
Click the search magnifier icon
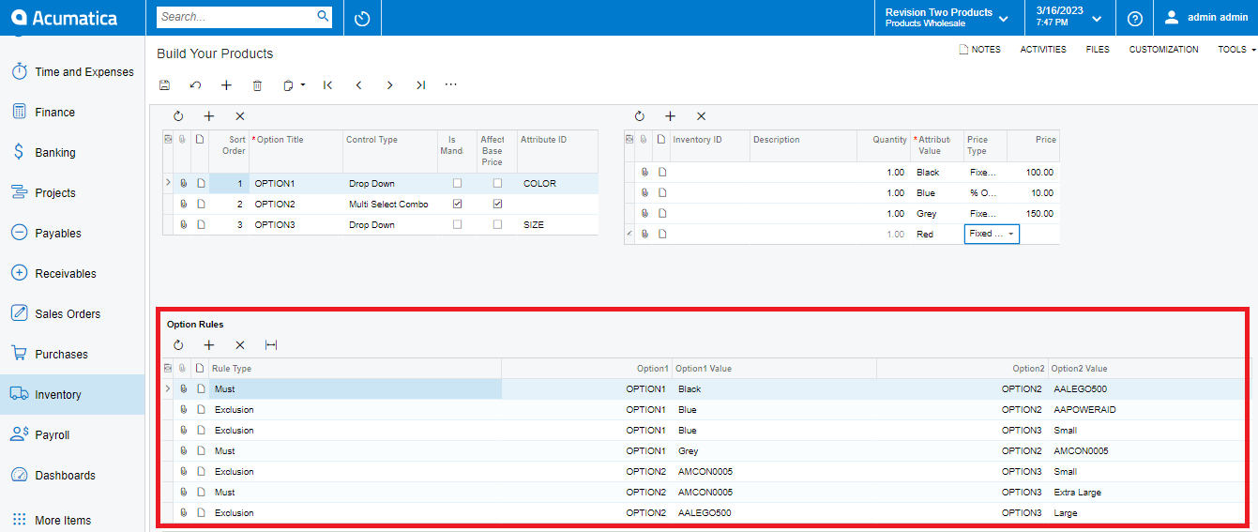point(323,16)
